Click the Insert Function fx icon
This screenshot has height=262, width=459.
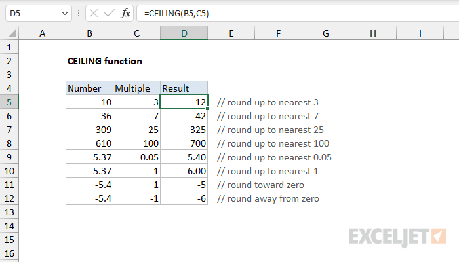125,14
